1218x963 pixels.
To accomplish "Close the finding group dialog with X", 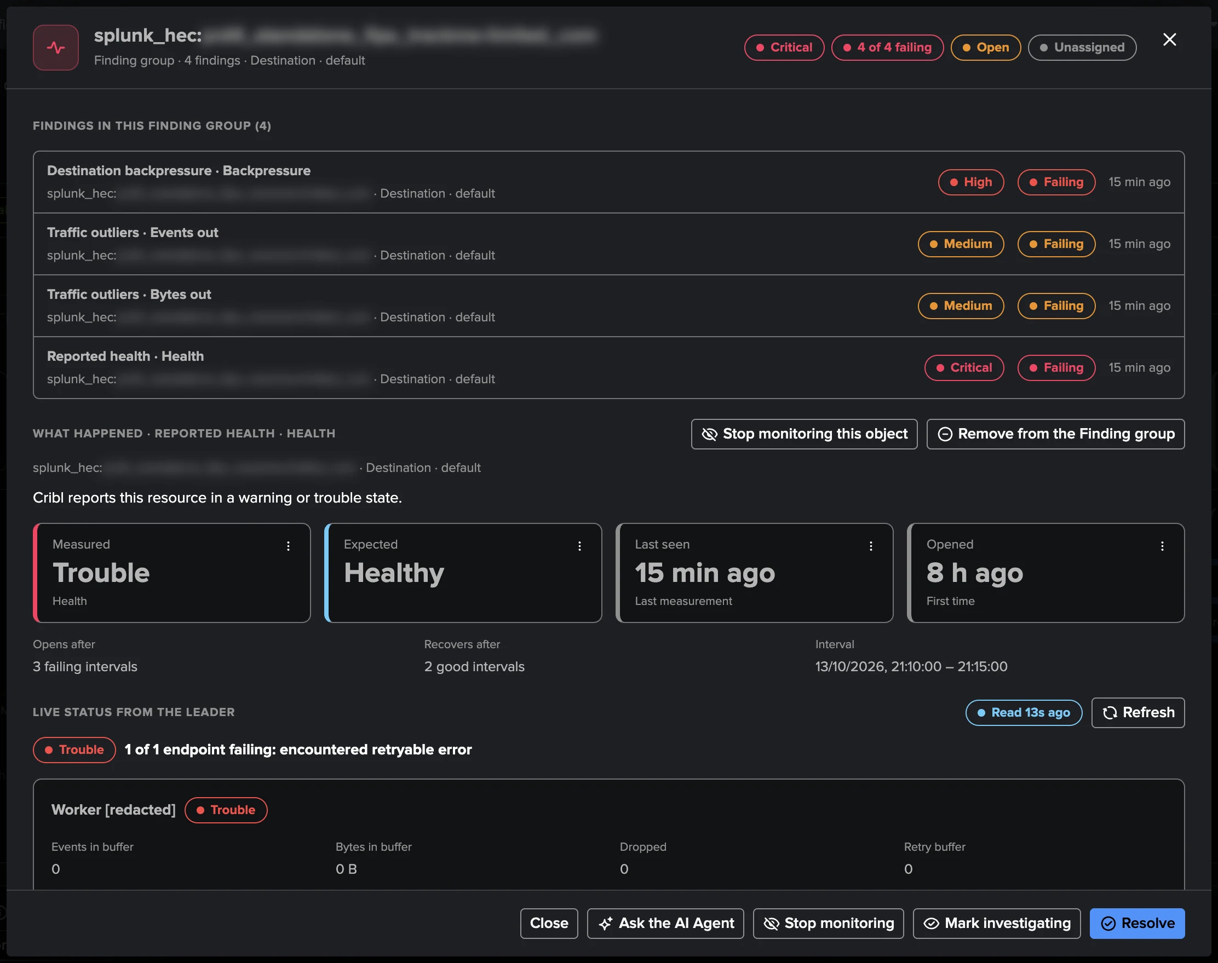I will [1169, 39].
